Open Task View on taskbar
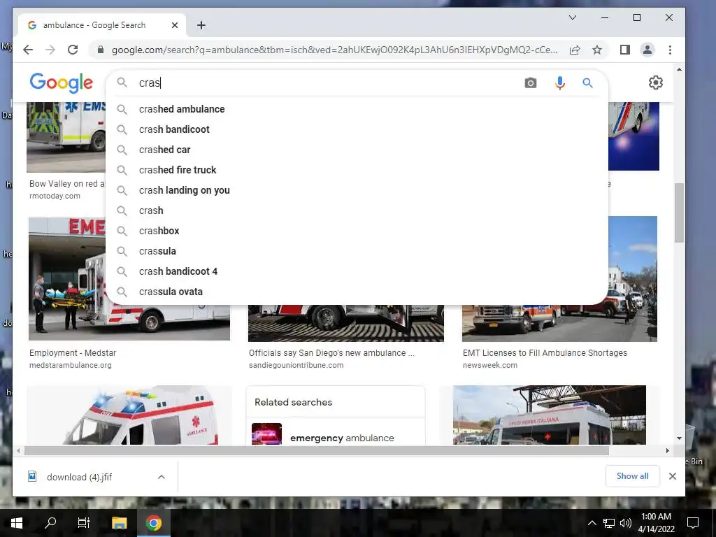716x537 pixels. (x=84, y=523)
